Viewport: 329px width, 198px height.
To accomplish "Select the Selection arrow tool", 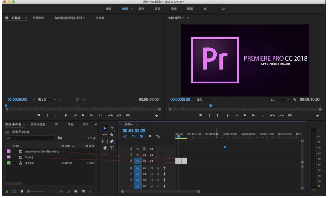I will (x=105, y=128).
